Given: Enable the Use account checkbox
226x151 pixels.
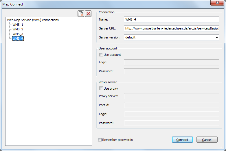Looking at the screenshot, I should pos(101,55).
